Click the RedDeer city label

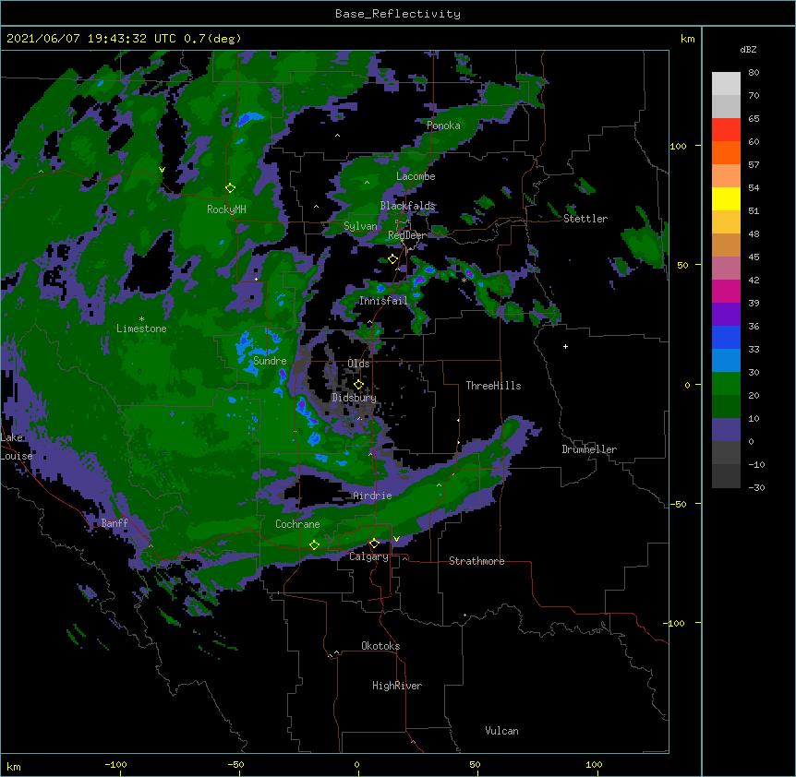point(406,235)
